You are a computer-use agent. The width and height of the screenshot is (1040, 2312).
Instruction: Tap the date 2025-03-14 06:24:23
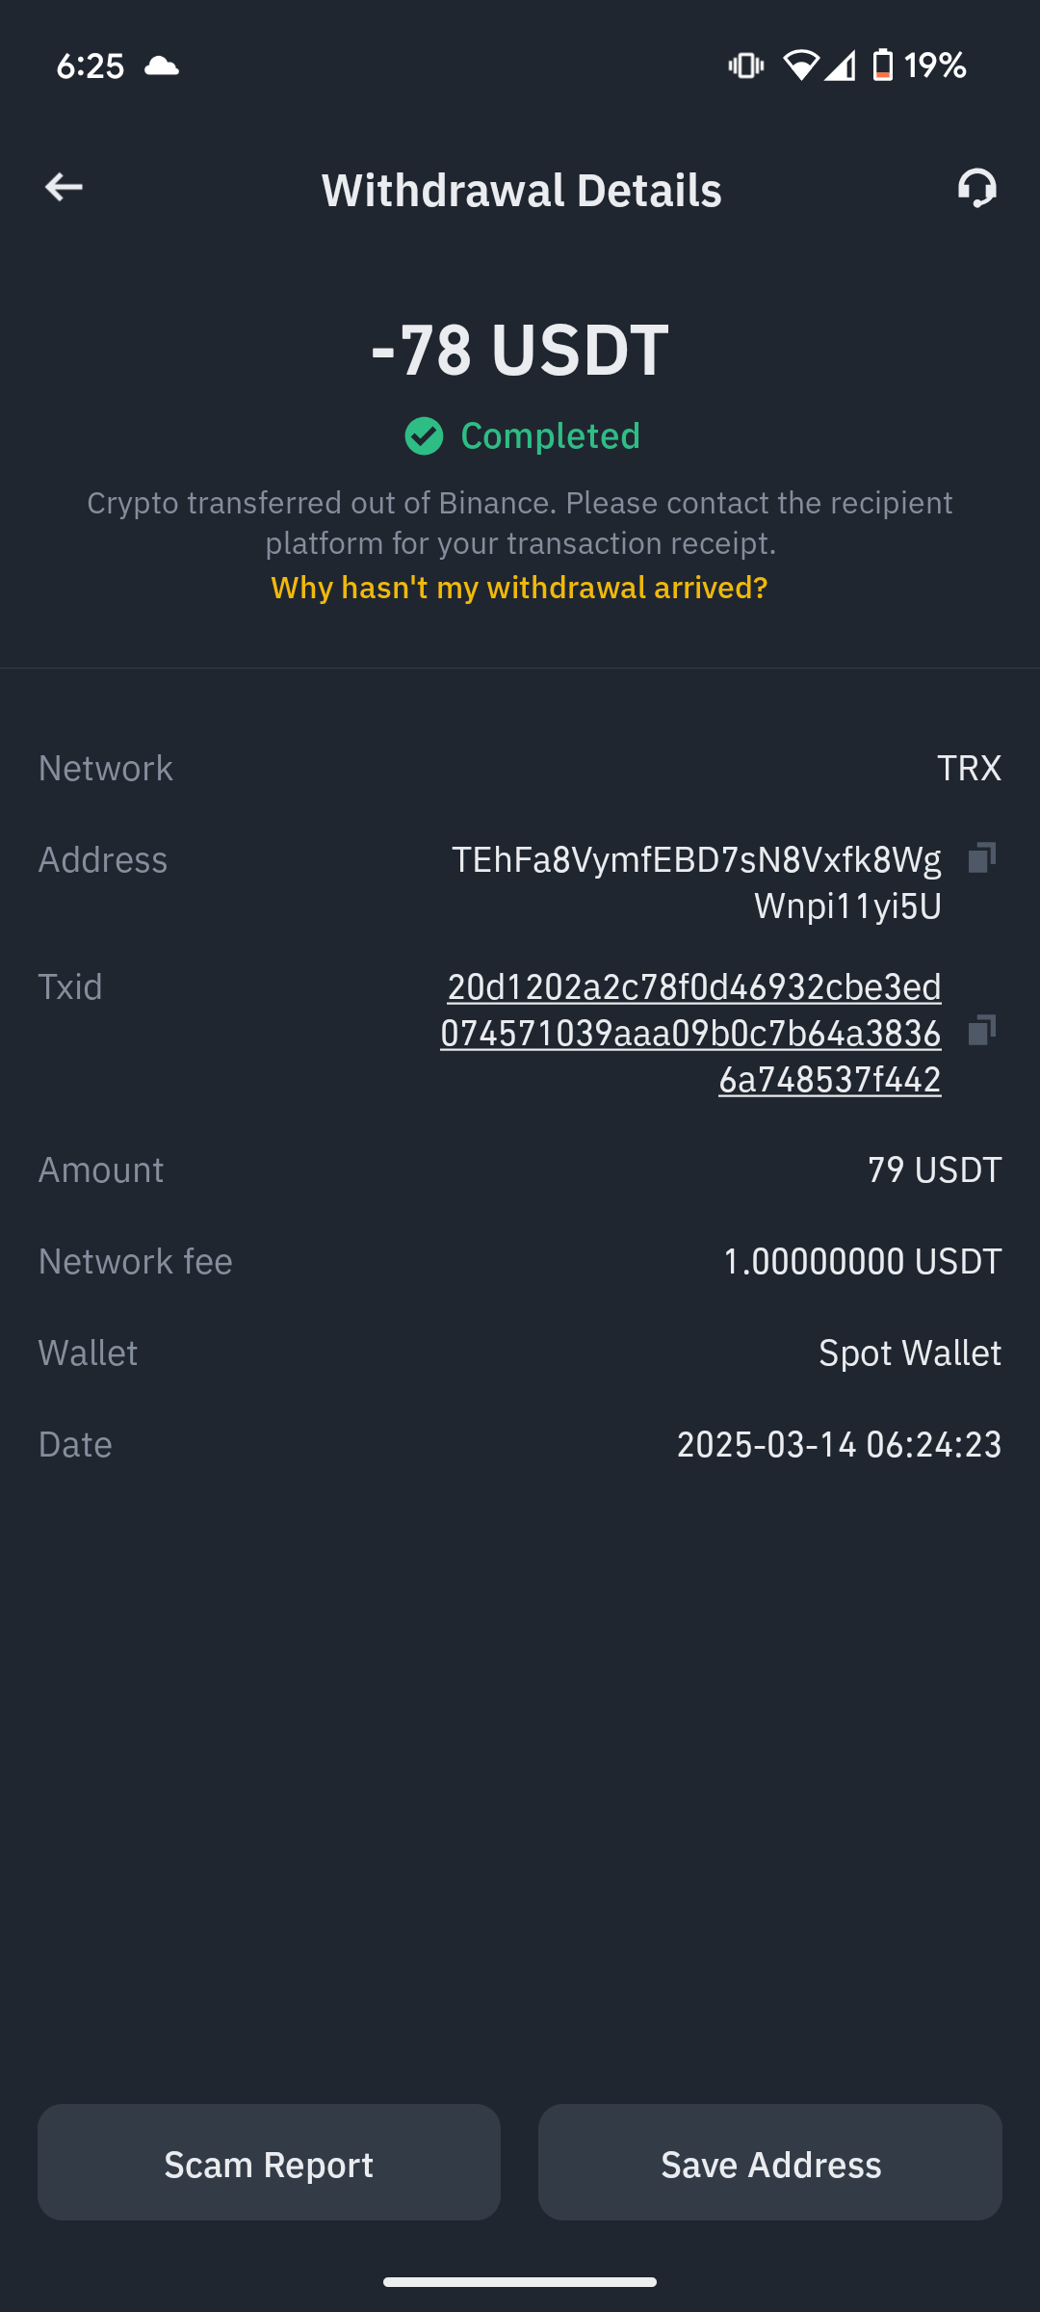(839, 1445)
